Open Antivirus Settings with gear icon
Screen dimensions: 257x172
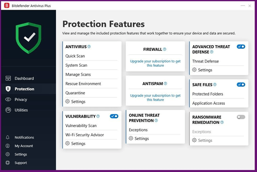76,102
